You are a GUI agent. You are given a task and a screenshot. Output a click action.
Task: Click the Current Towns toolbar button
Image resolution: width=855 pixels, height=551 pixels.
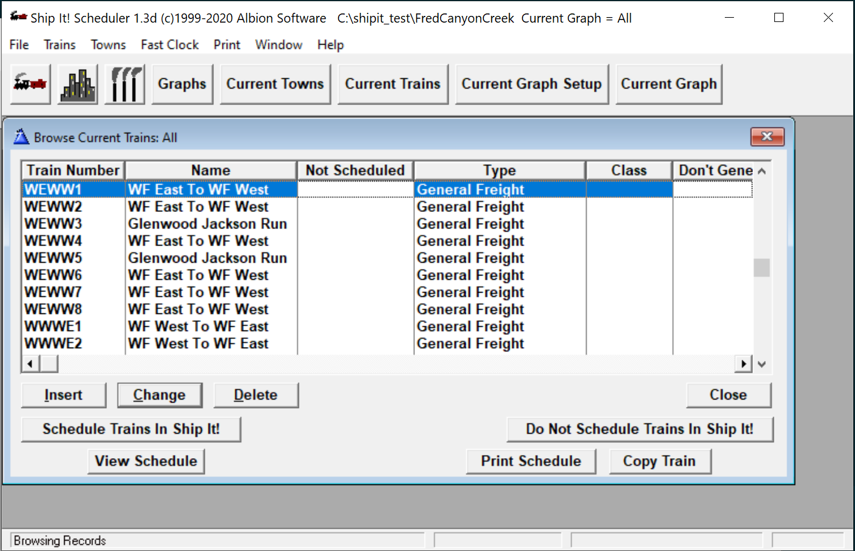[x=275, y=84]
